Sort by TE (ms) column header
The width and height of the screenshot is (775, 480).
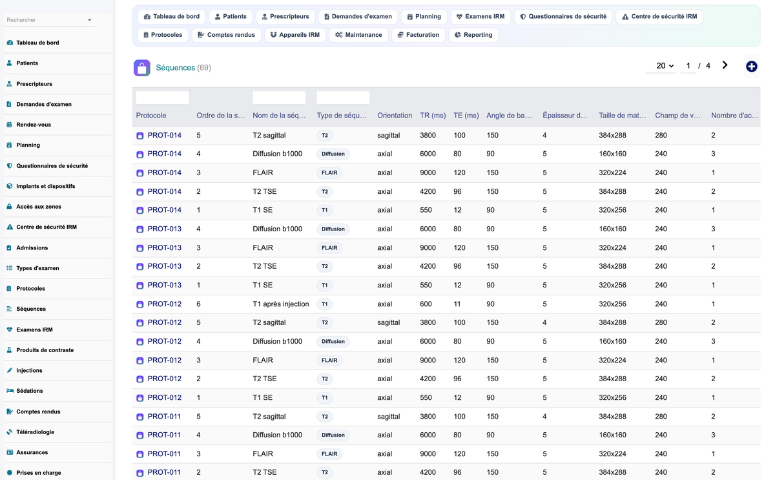pyautogui.click(x=466, y=116)
